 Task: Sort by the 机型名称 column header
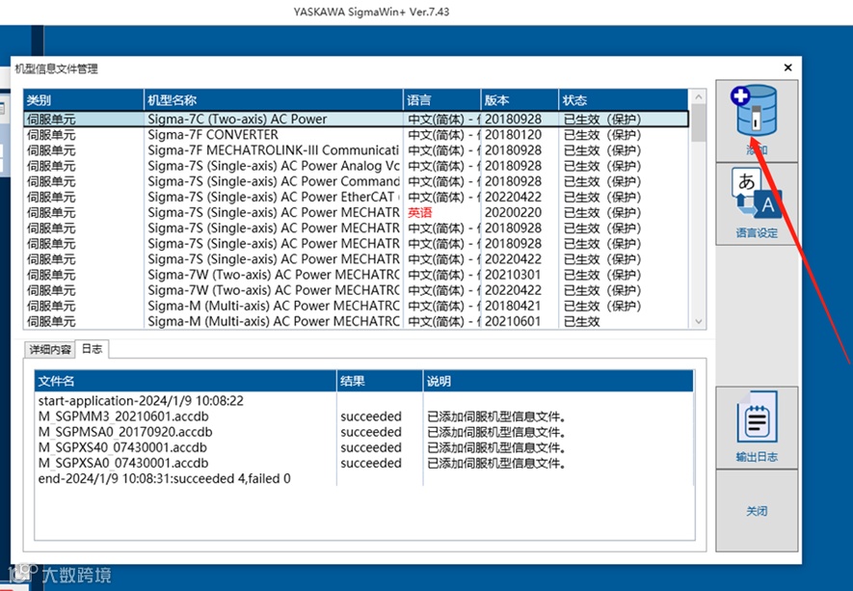click(x=274, y=100)
